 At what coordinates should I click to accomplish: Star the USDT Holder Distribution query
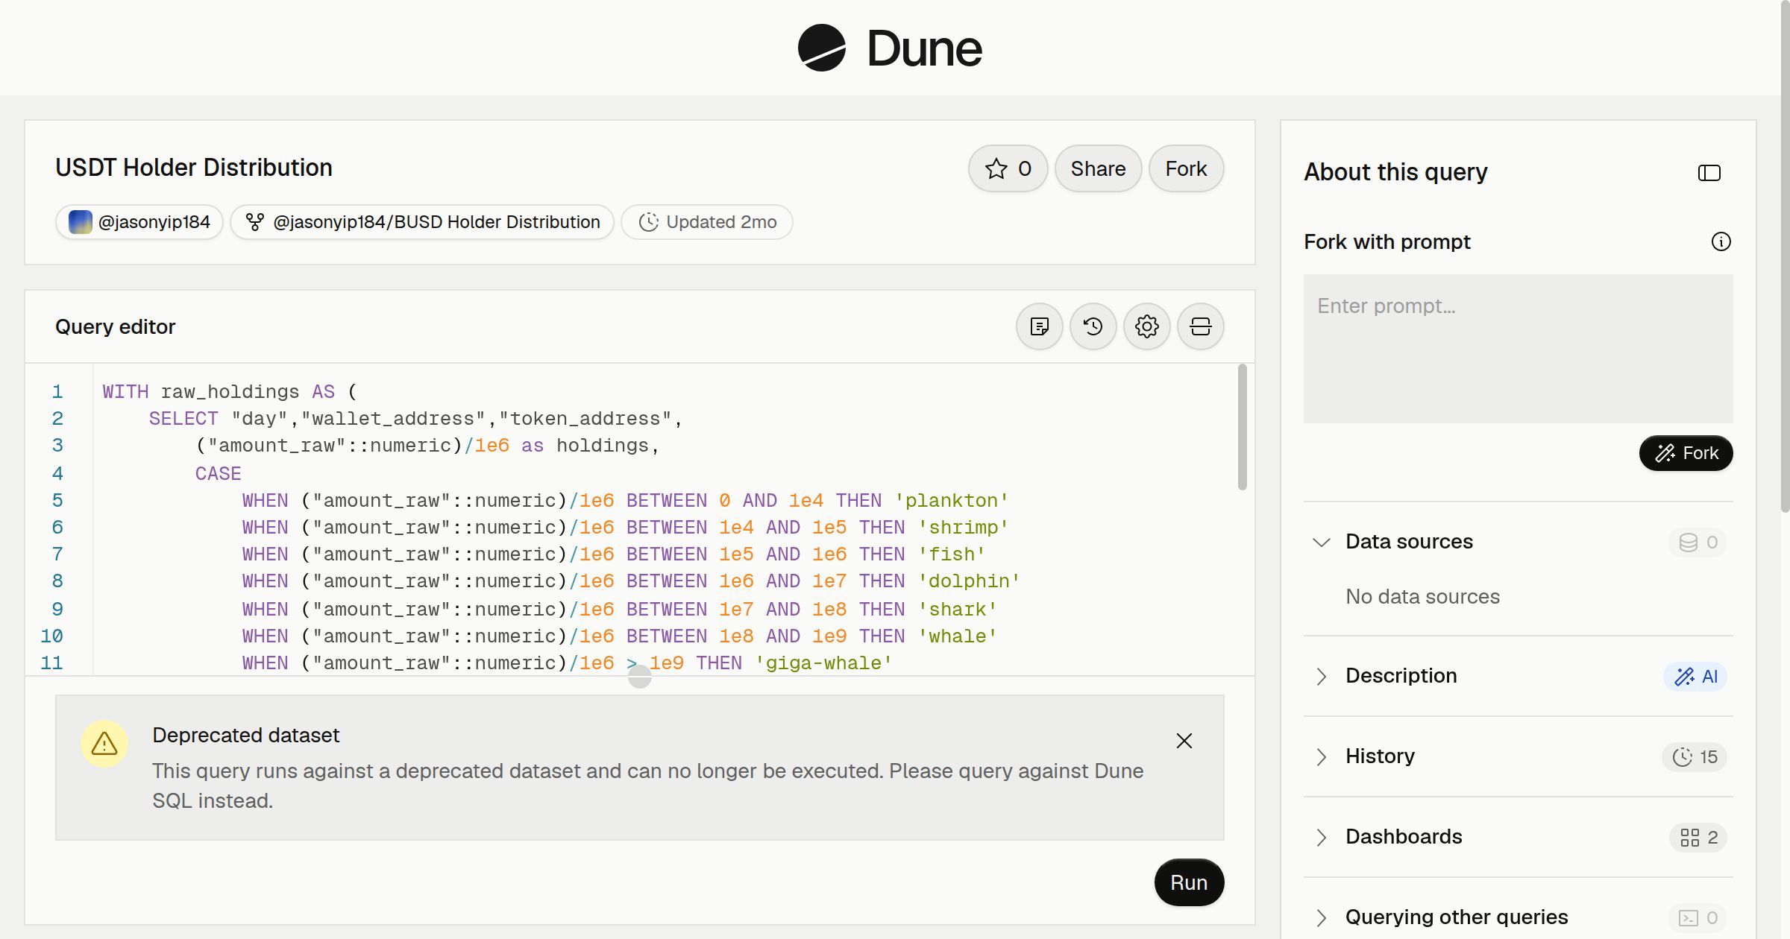1008,168
